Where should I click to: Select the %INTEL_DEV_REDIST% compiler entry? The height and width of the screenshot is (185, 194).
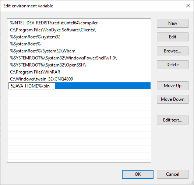tap(79, 23)
